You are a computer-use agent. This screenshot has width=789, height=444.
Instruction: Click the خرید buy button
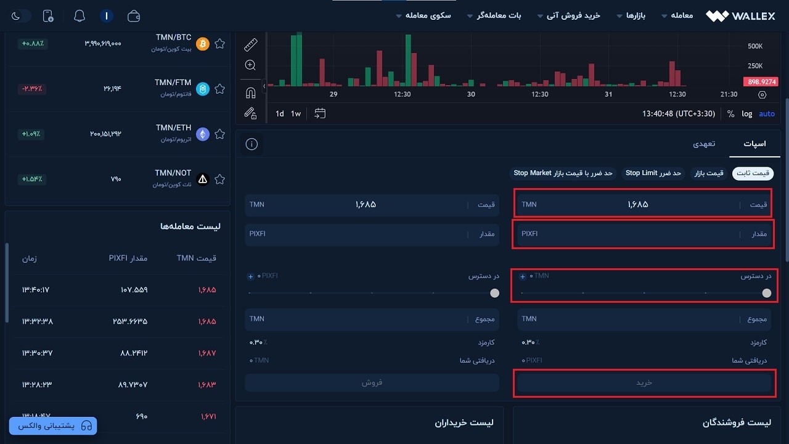tap(644, 383)
